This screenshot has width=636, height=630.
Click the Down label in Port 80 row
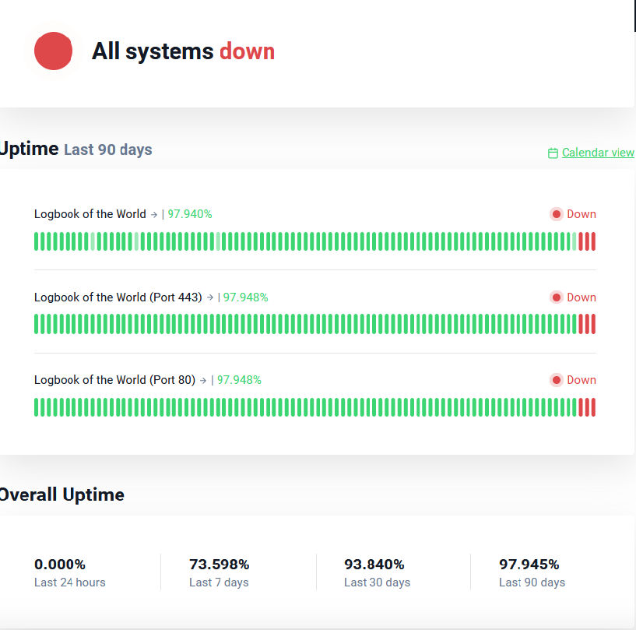coord(582,380)
